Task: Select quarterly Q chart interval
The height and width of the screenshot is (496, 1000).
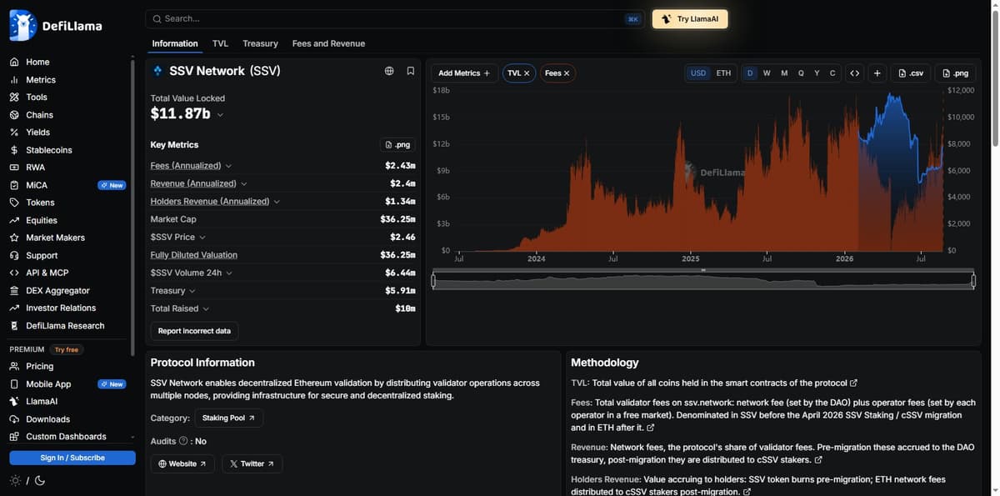Action: tap(801, 73)
